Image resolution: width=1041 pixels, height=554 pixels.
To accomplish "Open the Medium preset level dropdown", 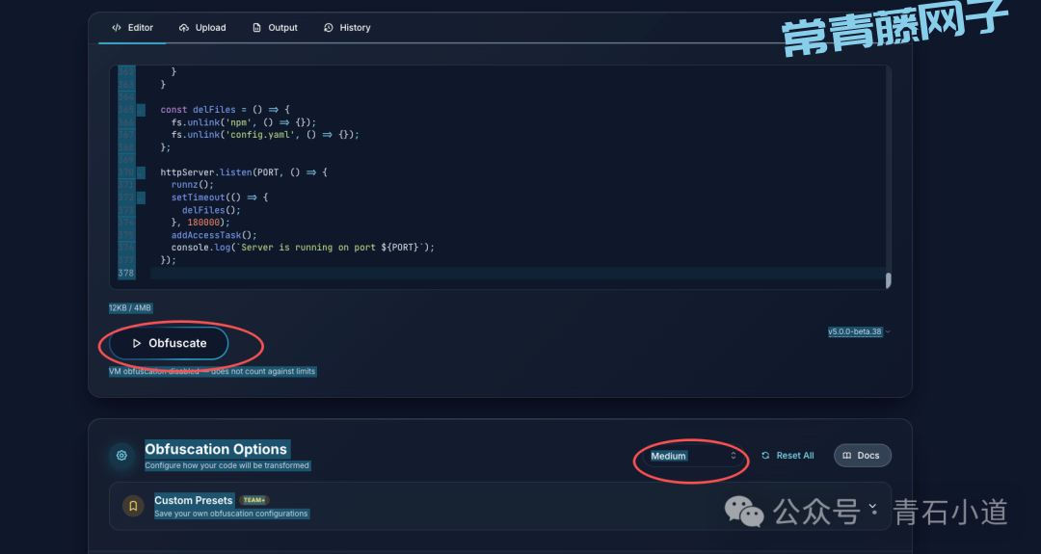I will click(692, 456).
